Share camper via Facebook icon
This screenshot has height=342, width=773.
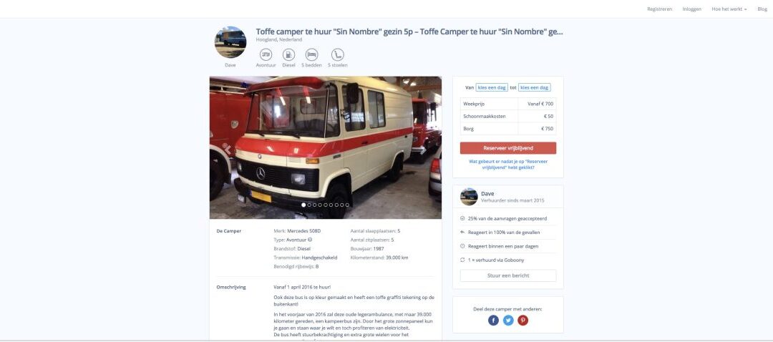(x=493, y=321)
